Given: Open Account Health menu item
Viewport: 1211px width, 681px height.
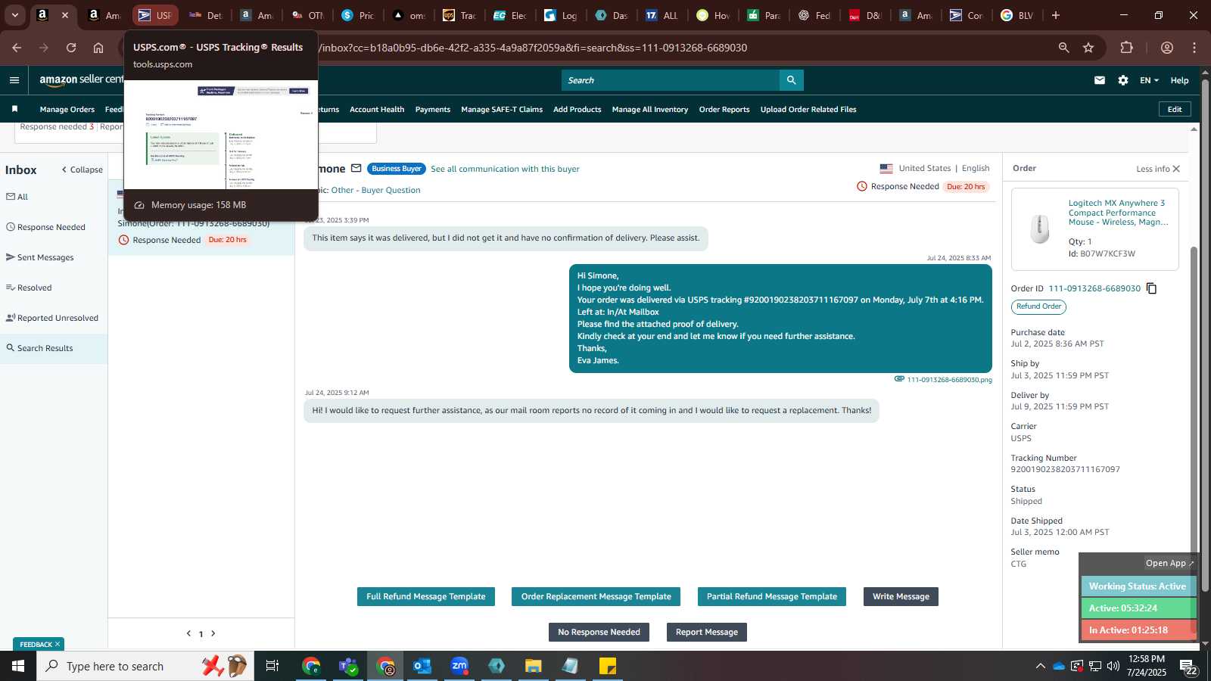Looking at the screenshot, I should pyautogui.click(x=377, y=110).
